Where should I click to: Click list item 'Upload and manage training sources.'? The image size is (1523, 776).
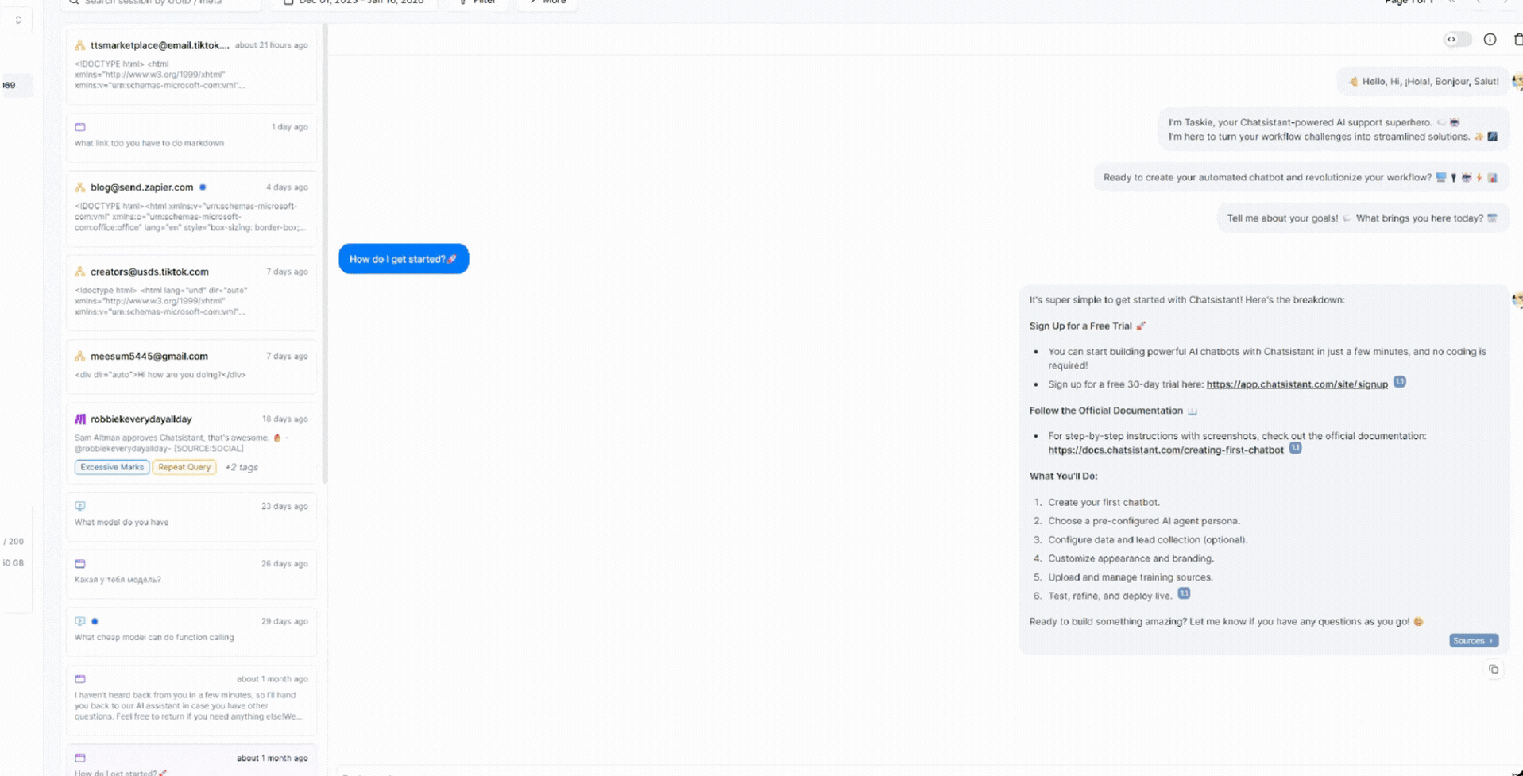1130,577
